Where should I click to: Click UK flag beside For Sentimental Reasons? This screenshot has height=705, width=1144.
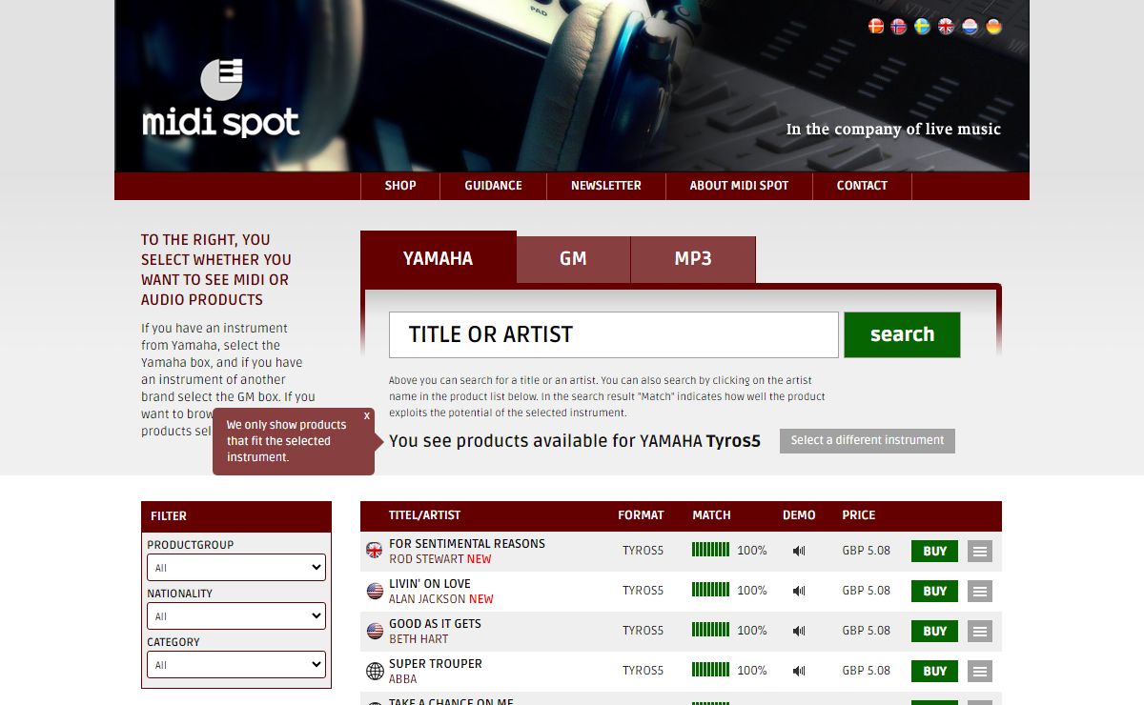[375, 551]
